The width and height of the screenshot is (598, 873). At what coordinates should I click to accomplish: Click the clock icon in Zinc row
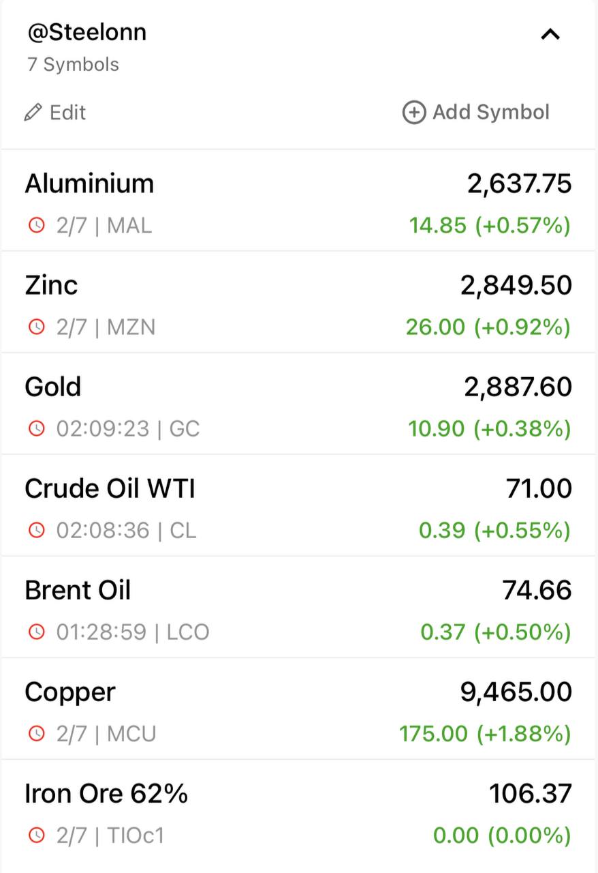[x=36, y=327]
